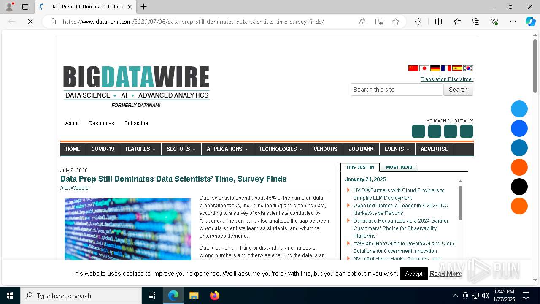Open the About link

pyautogui.click(x=72, y=123)
